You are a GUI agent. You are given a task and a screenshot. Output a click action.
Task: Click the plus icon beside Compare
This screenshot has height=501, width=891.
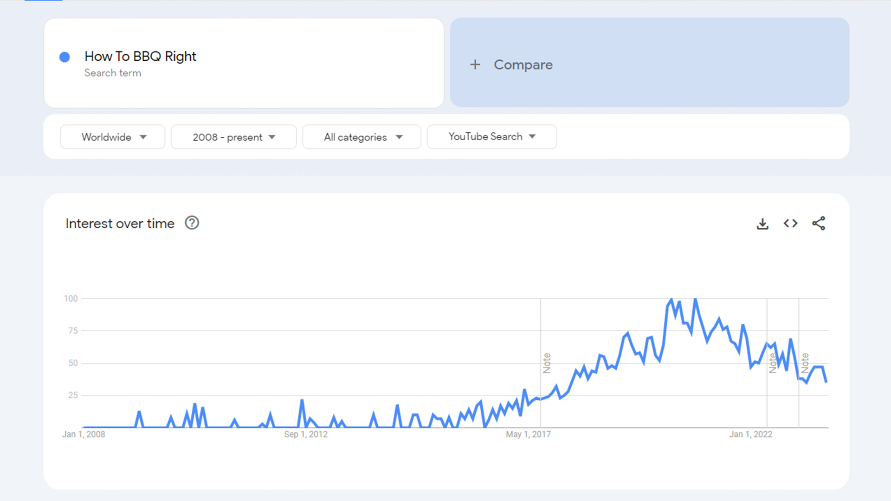coord(475,64)
